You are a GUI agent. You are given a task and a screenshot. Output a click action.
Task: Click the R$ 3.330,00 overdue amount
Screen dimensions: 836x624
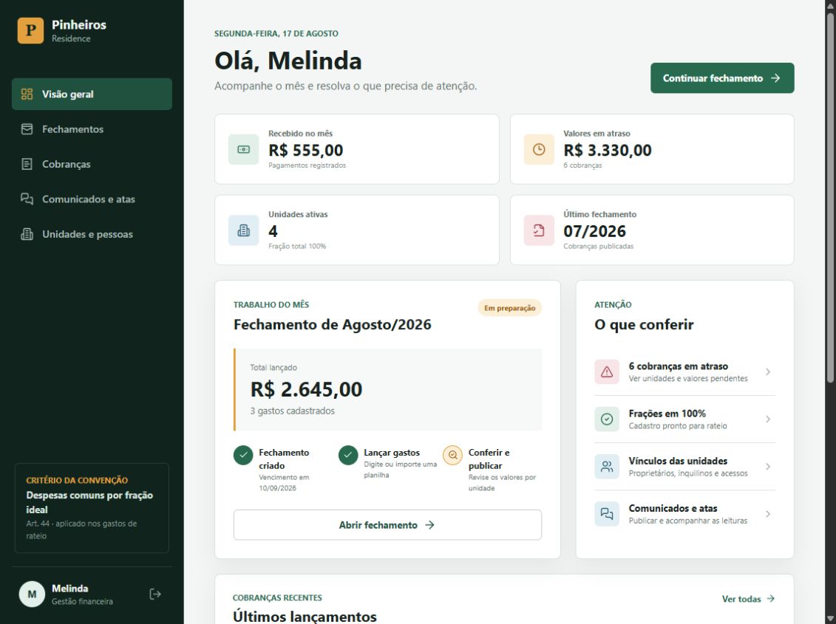(608, 150)
